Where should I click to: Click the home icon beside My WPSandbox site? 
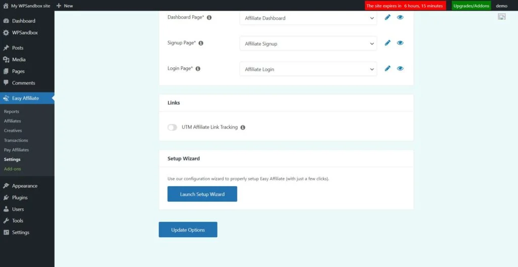(6, 6)
